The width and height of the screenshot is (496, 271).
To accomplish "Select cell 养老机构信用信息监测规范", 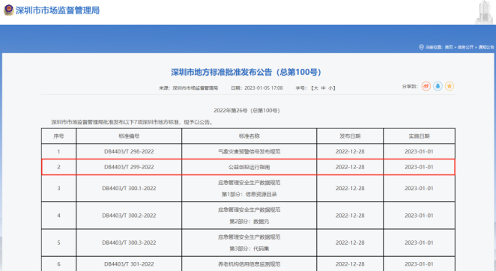I will (x=249, y=264).
